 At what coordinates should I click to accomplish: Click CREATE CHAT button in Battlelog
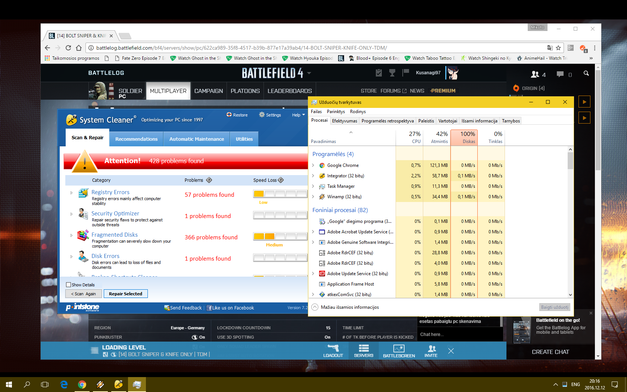pyautogui.click(x=550, y=352)
